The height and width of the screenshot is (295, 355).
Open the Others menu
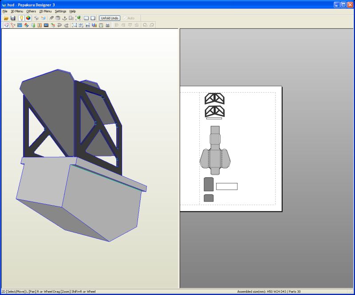point(30,11)
